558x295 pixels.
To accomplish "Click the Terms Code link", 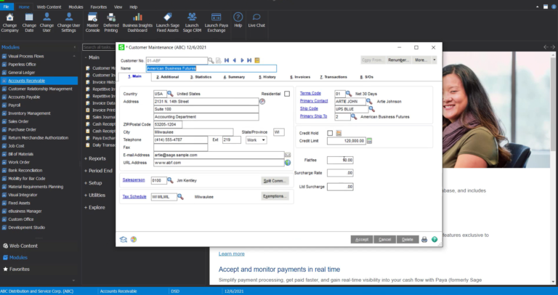I will coord(310,93).
